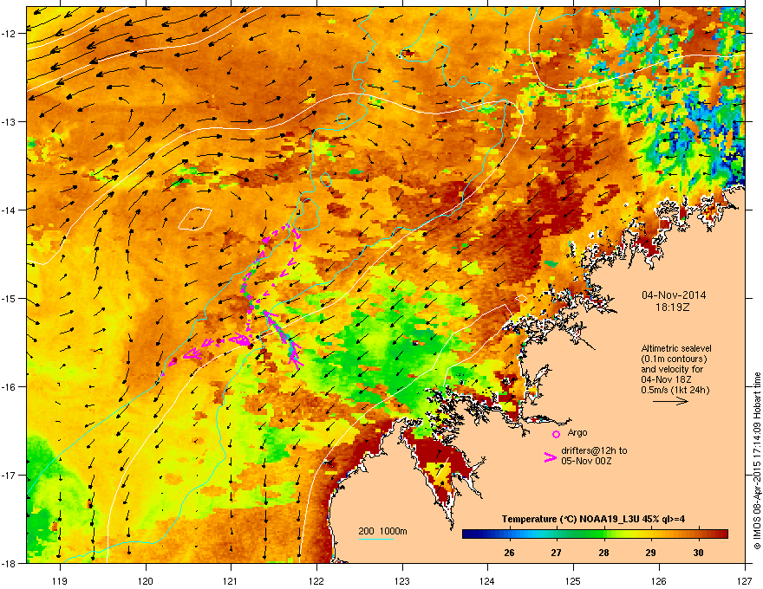Image resolution: width=763 pixels, height=589 pixels.
Task: Click the Argo magenta circle symbol
Action: click(x=556, y=434)
